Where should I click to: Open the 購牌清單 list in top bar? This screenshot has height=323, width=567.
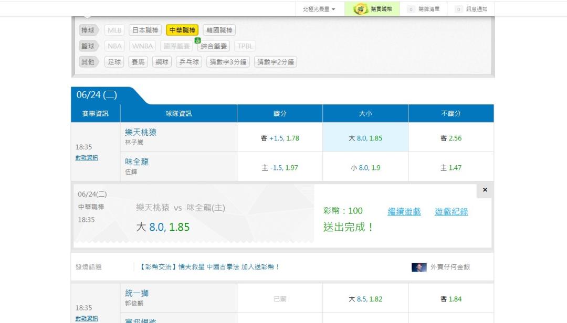pos(424,9)
